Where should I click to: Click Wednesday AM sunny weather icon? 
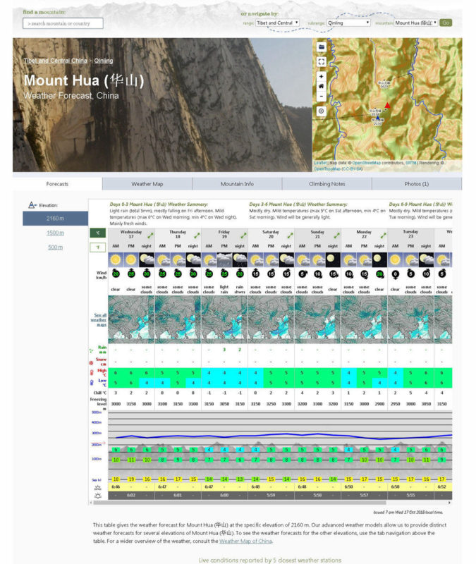click(116, 259)
